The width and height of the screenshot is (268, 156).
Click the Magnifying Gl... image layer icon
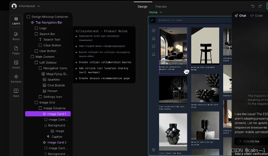[43, 74]
